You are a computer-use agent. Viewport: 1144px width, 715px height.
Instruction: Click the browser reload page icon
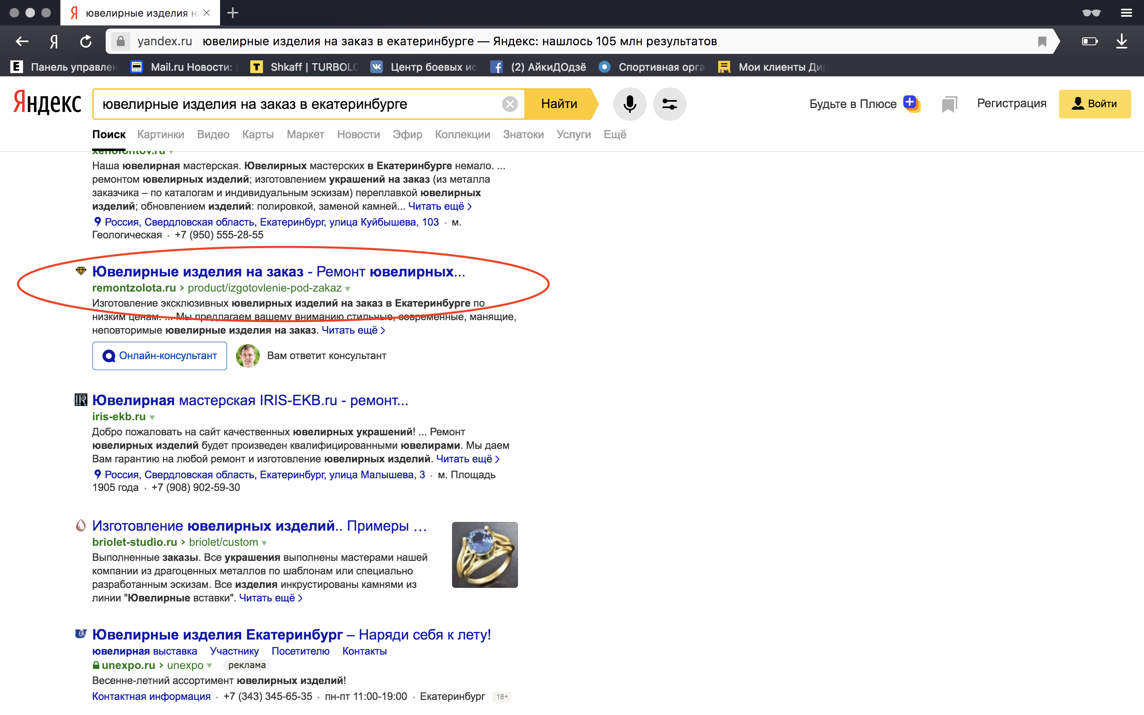(85, 42)
